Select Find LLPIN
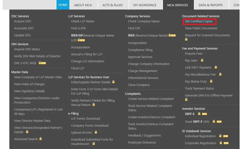Image resolution: width=248 pixels, height=149 pixels. point(78,28)
